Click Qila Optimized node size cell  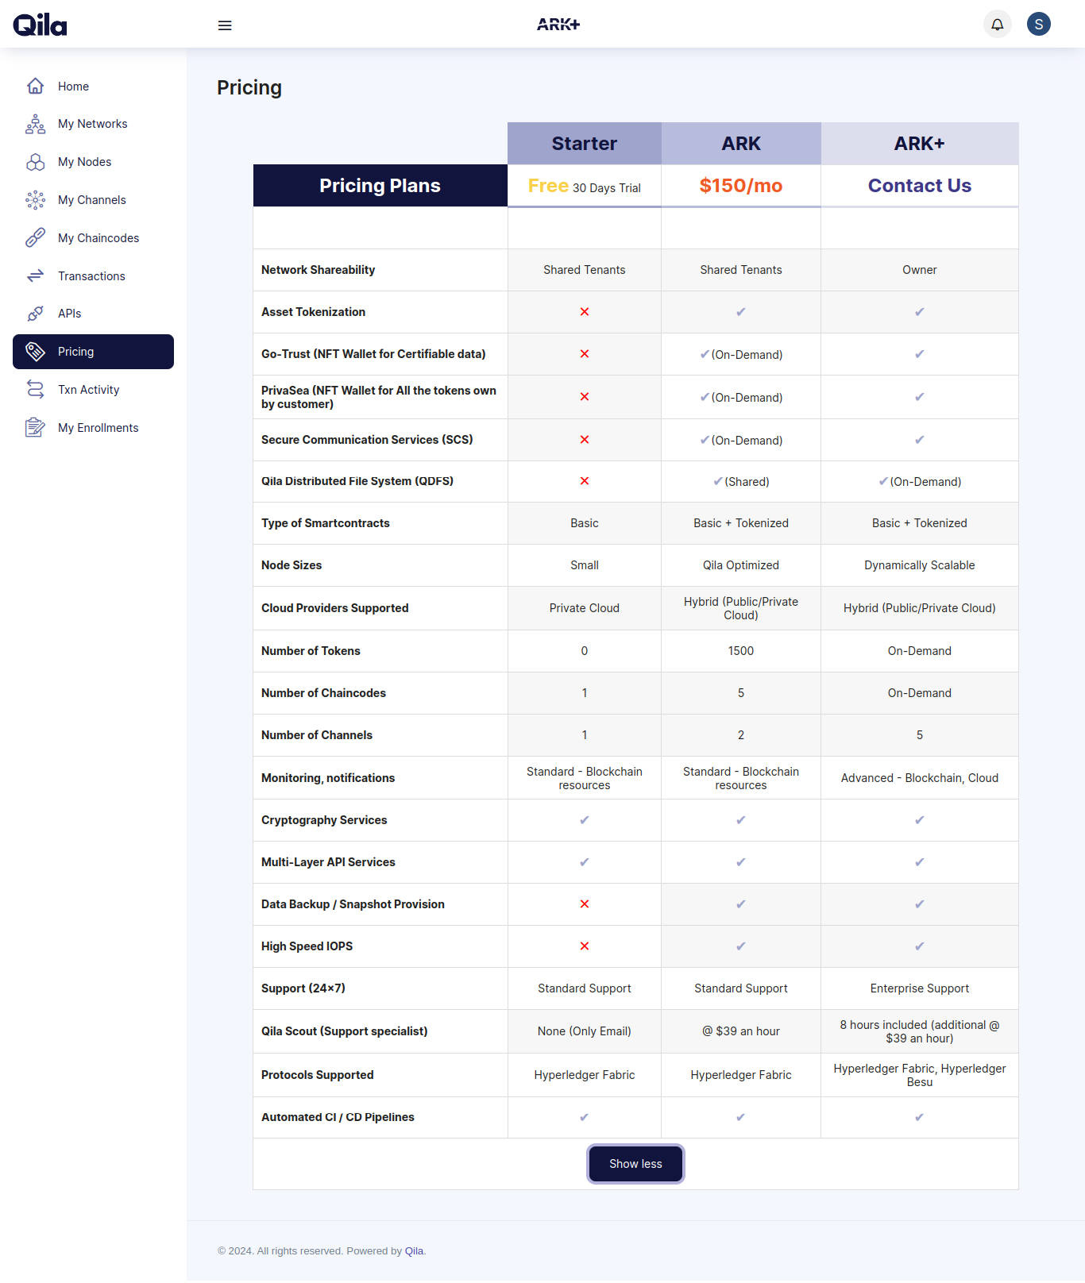pyautogui.click(x=741, y=565)
